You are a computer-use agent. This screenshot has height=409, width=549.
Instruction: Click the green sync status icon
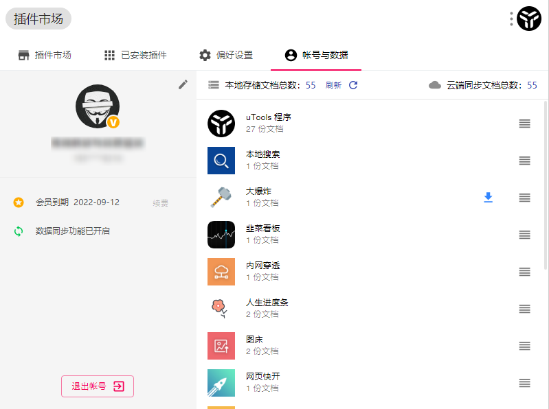point(19,231)
